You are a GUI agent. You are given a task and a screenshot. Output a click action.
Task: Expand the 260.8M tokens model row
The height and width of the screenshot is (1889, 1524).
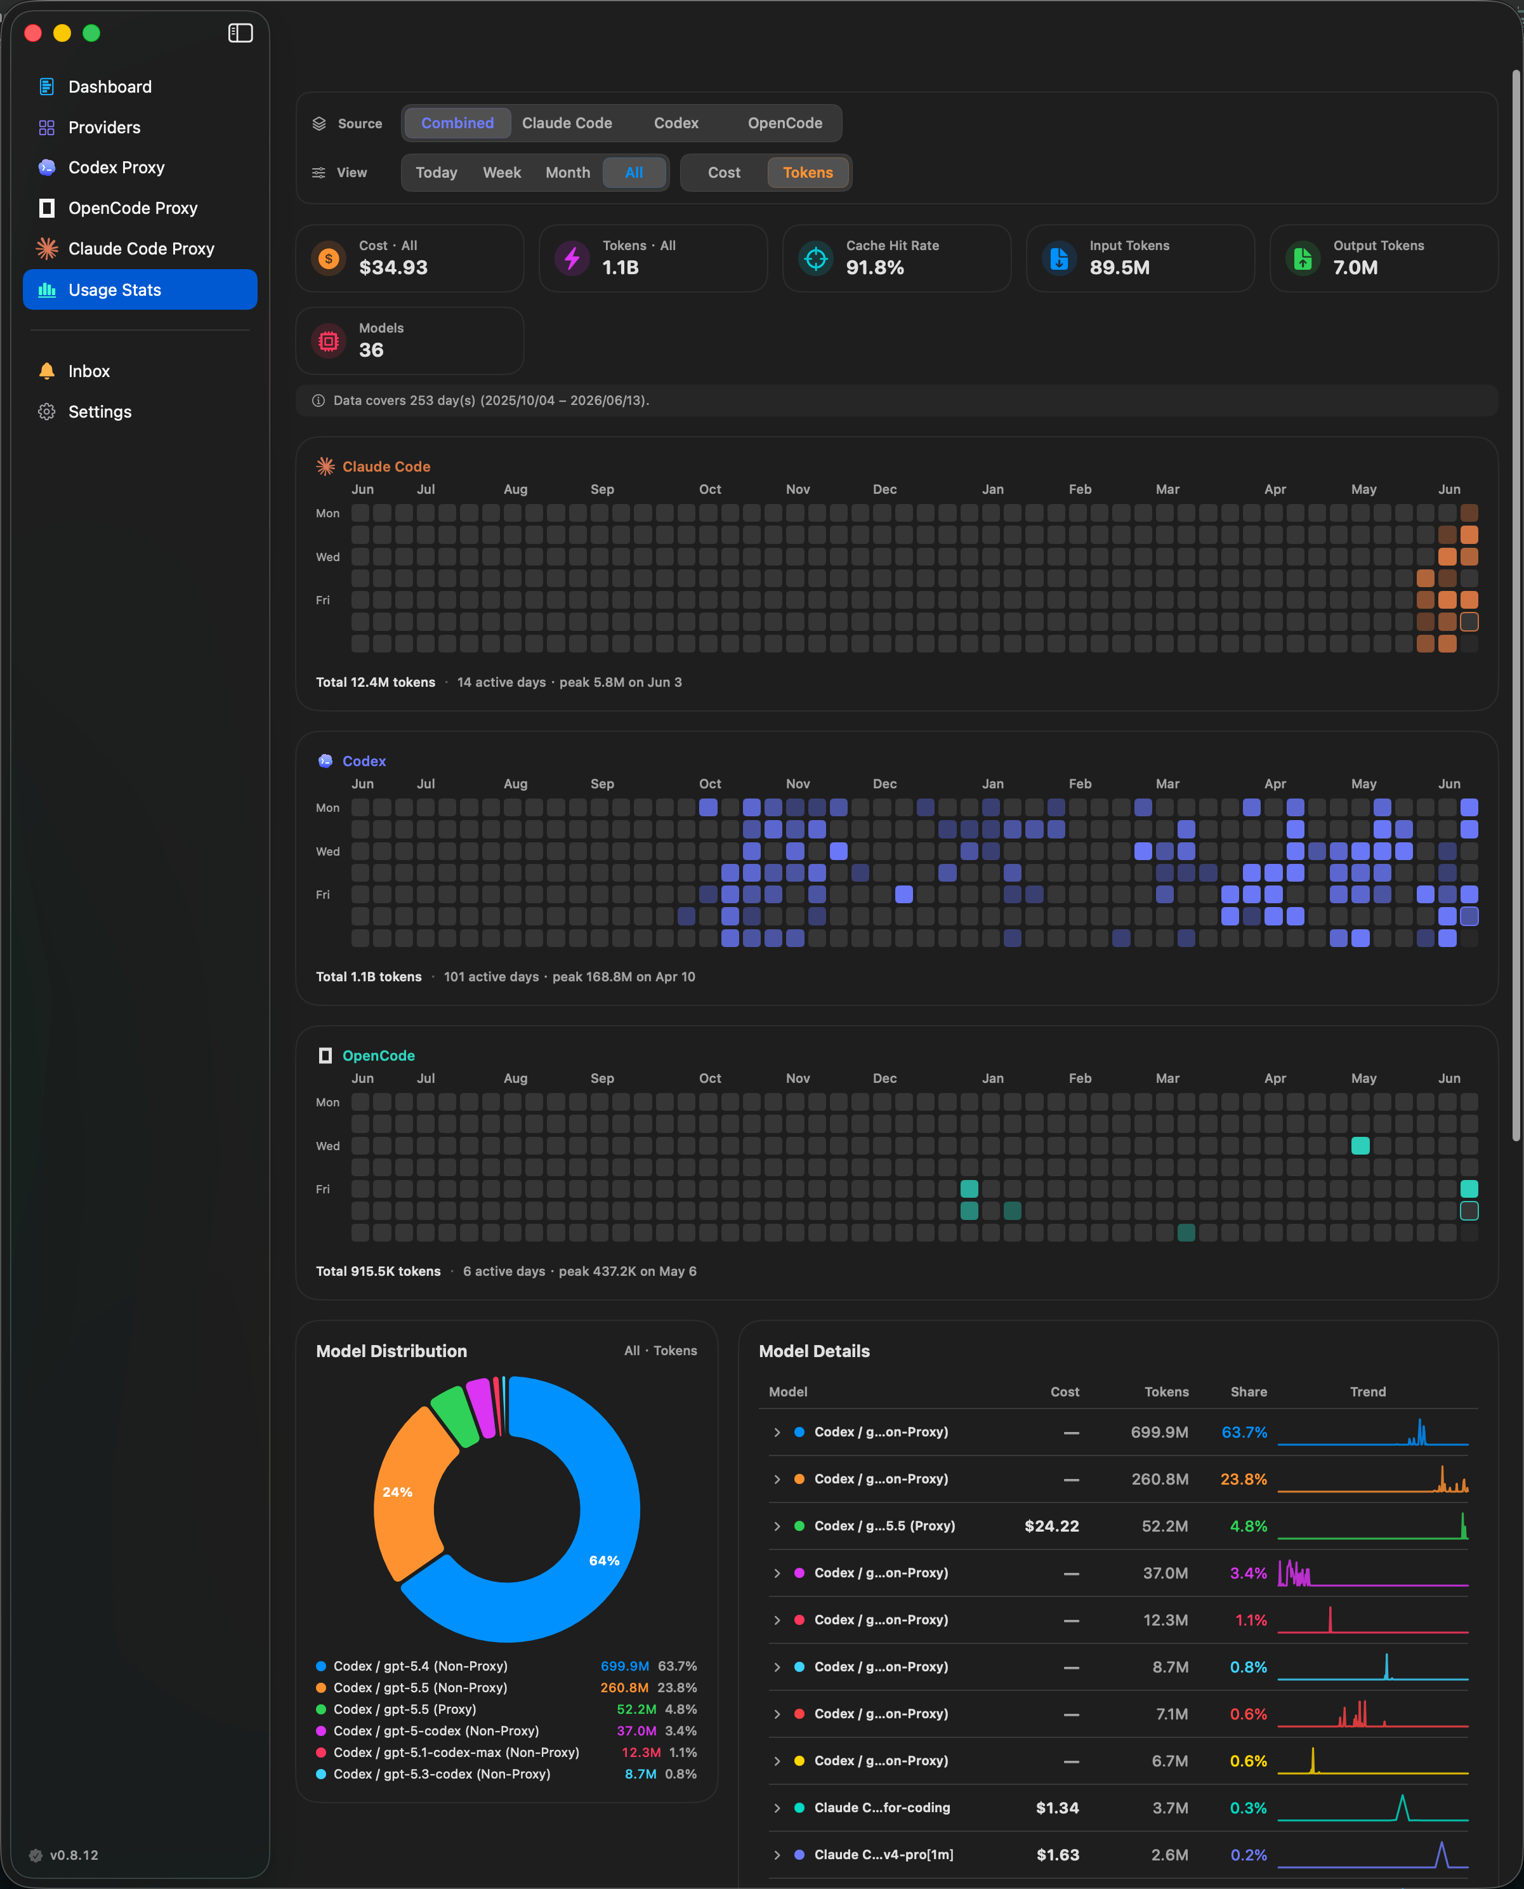(x=777, y=1480)
